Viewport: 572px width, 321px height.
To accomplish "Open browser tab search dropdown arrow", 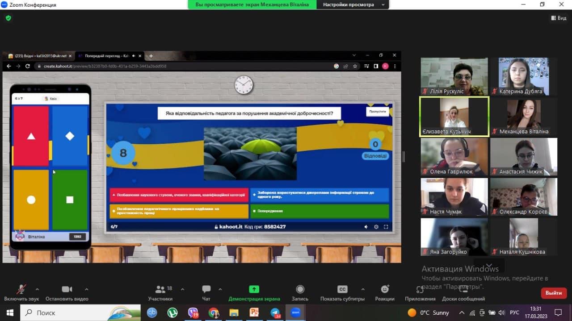I will click(x=354, y=55).
